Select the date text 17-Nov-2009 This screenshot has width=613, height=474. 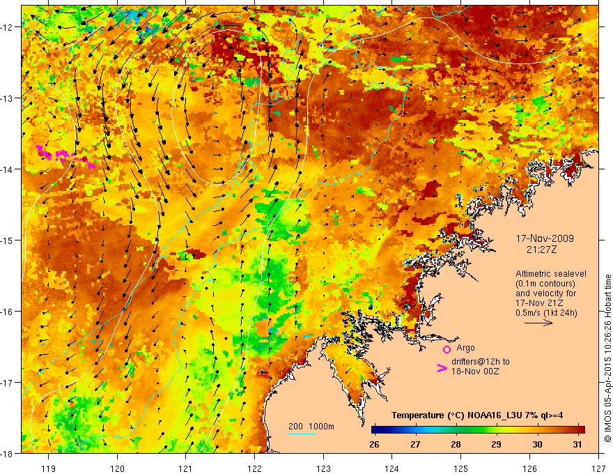pos(545,238)
